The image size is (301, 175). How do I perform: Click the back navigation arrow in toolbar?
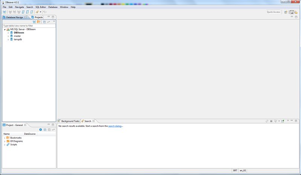click(45, 12)
